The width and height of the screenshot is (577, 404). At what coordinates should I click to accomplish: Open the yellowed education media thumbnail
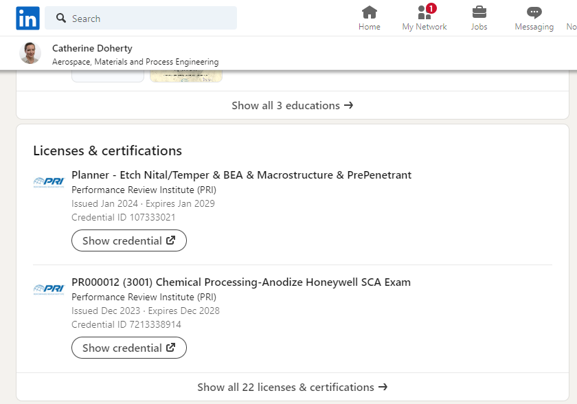[186, 76]
